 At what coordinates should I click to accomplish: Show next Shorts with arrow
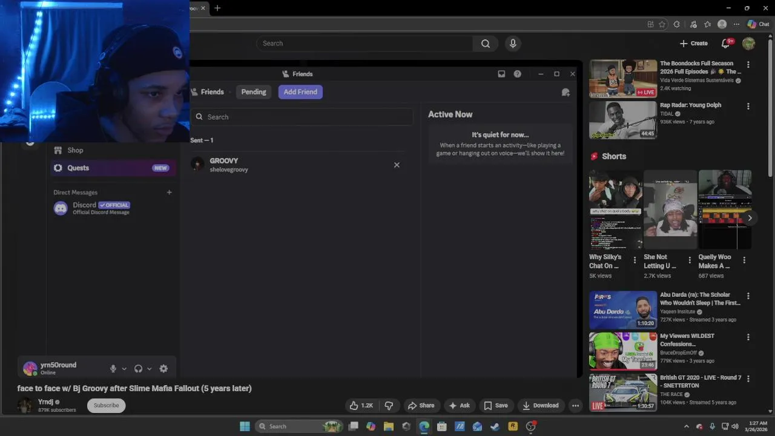pyautogui.click(x=750, y=218)
